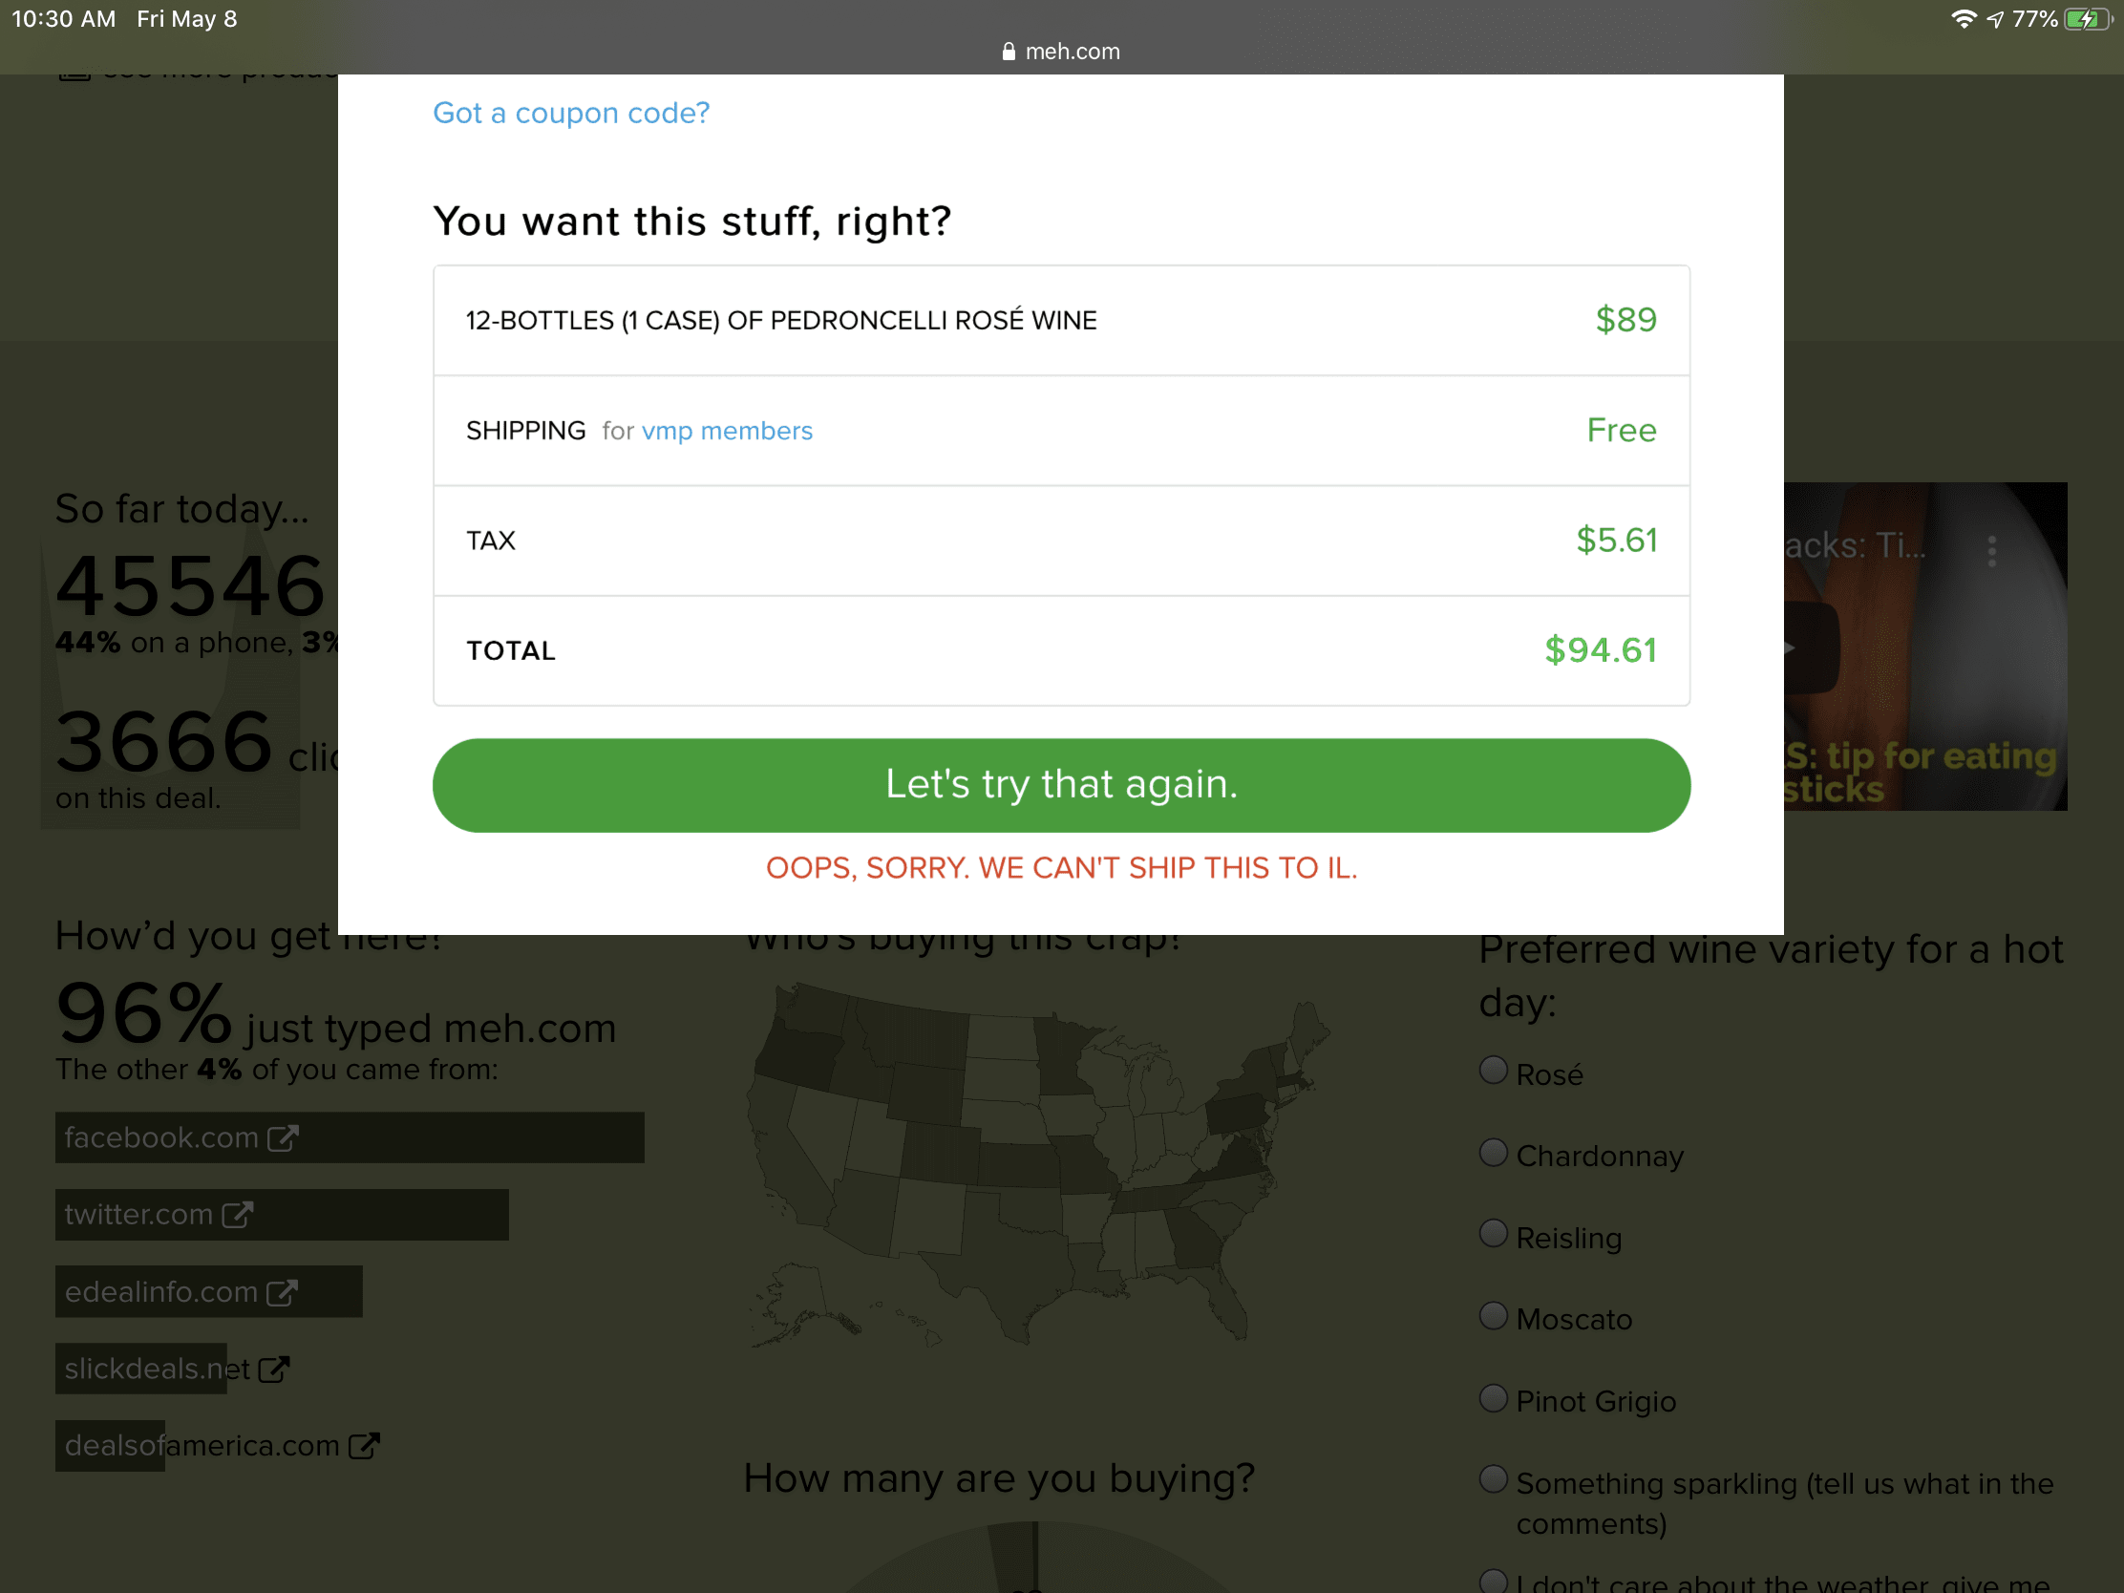The height and width of the screenshot is (1593, 2124).
Task: Click the twitter.com external link icon
Action: [x=237, y=1215]
